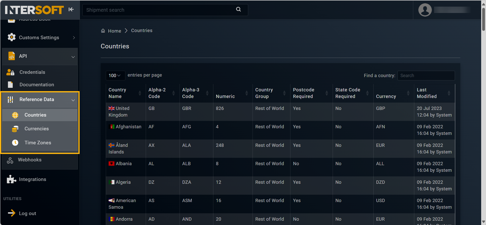Viewport: 486px width, 225px height.
Task: Click the Webhooks icon
Action: tap(10, 160)
